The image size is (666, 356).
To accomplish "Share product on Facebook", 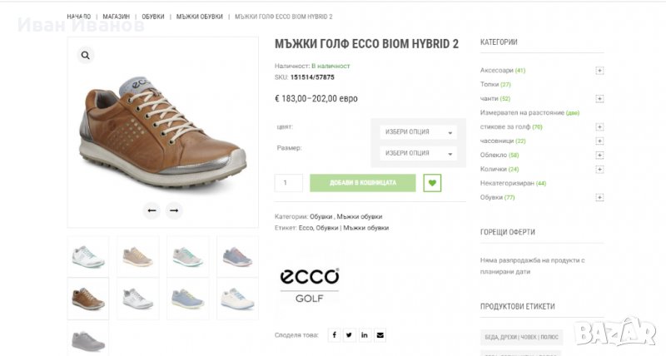I will [334, 335].
